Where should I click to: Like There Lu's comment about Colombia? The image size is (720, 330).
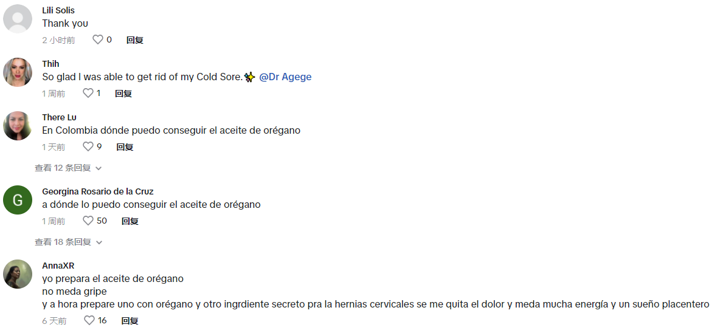tap(88, 147)
